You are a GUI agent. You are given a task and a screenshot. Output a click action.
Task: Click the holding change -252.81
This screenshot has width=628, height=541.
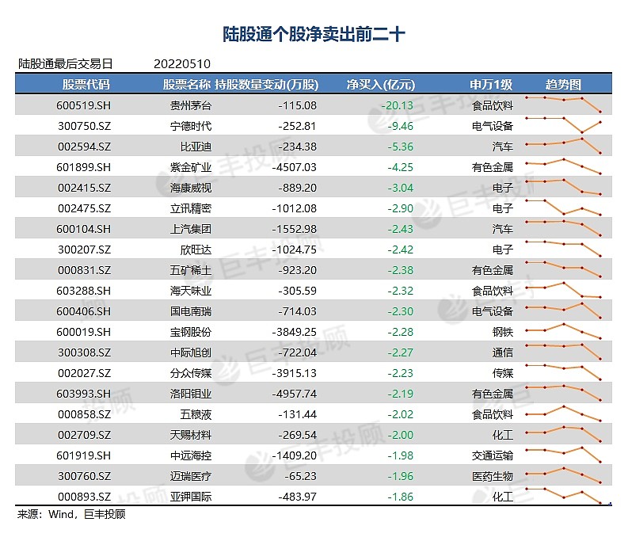pos(297,126)
